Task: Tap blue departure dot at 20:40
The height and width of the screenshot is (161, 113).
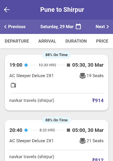Action: 26,130
